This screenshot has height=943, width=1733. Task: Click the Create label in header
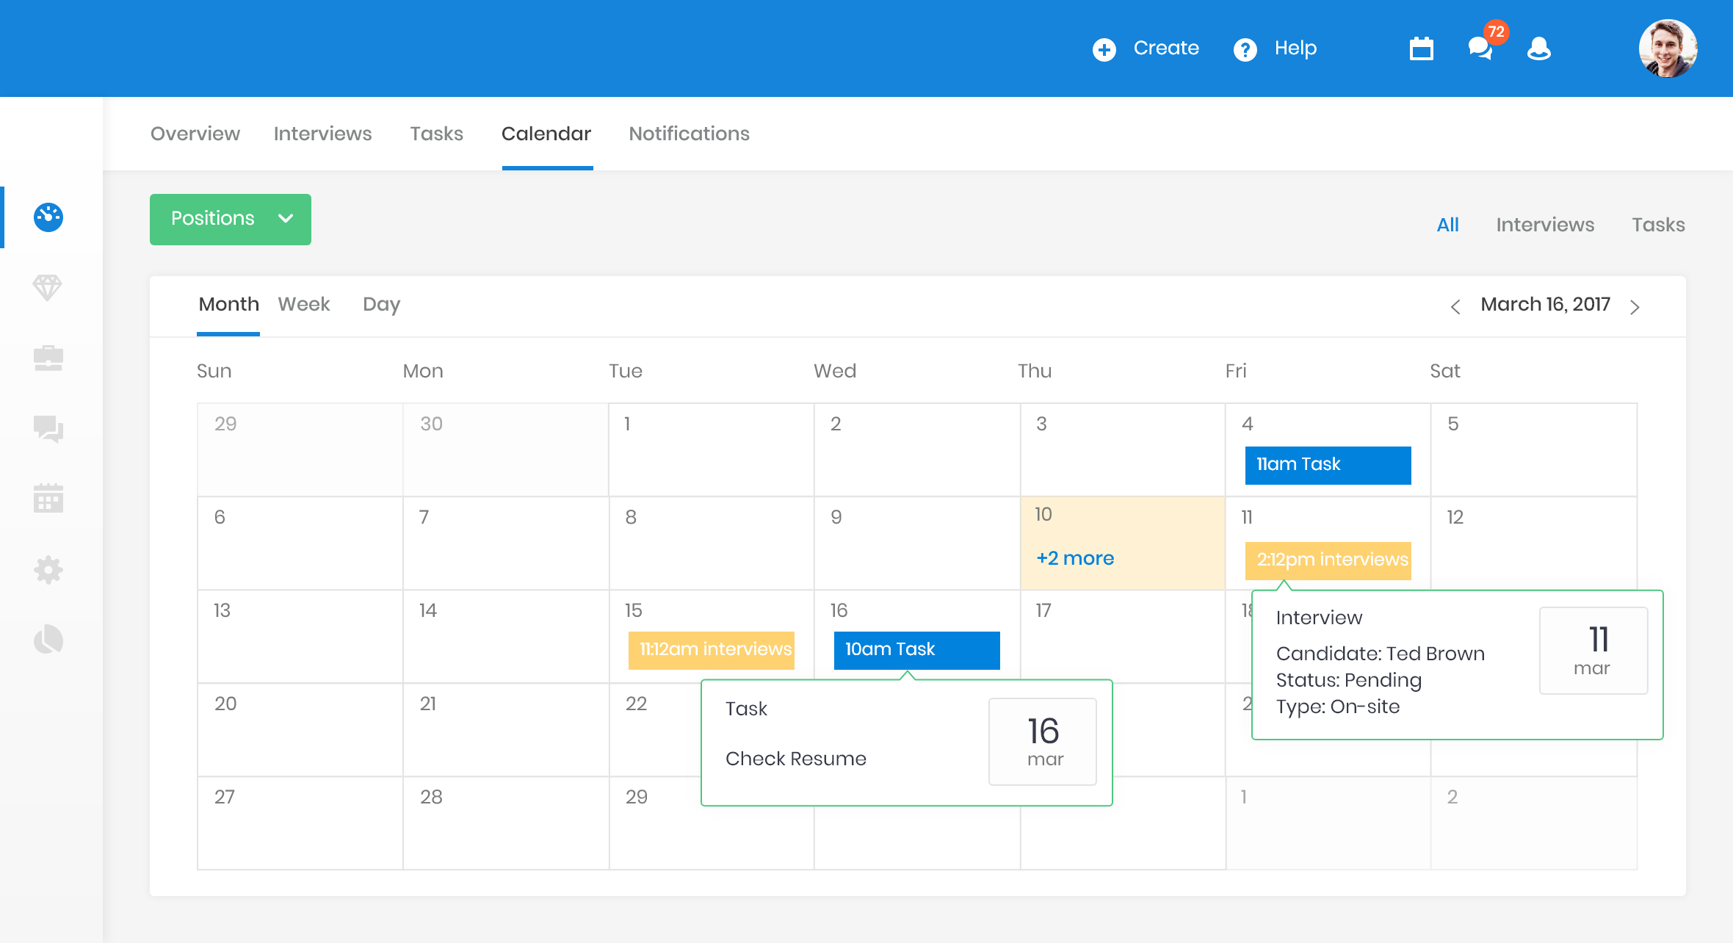point(1166,48)
